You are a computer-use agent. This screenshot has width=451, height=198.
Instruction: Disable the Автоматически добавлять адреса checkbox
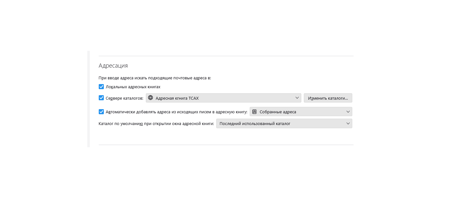(x=101, y=112)
